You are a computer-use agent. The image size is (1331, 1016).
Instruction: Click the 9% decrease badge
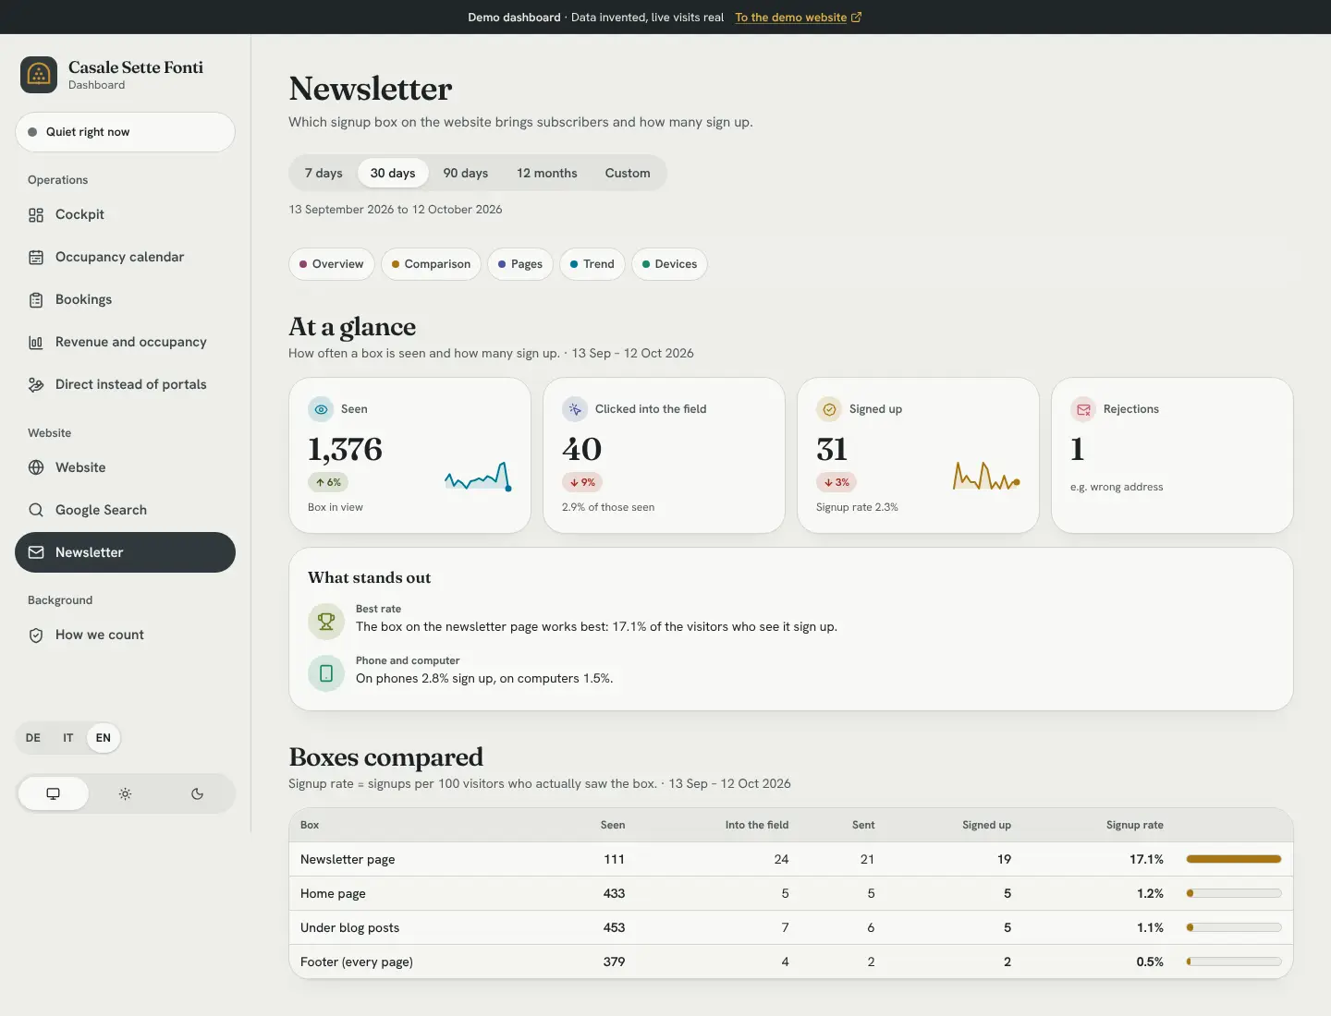coord(582,482)
